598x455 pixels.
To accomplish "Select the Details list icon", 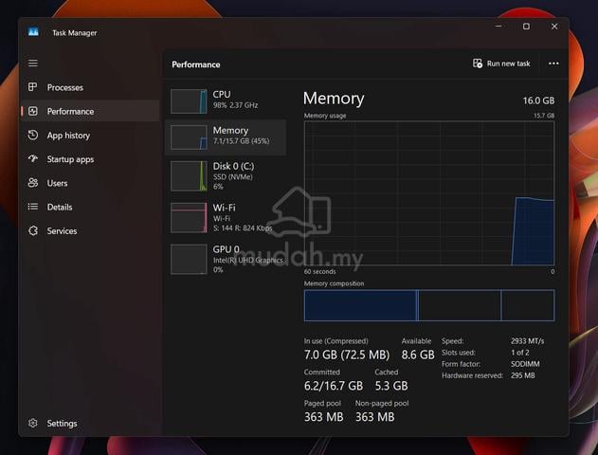I will point(33,207).
